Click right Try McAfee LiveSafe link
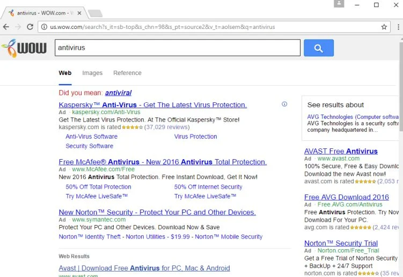 pyautogui.click(x=205, y=197)
